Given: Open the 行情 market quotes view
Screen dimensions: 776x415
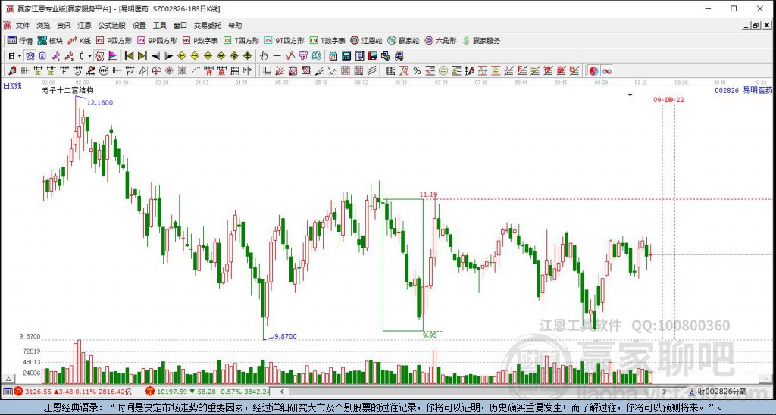Looking at the screenshot, I should tap(20, 41).
